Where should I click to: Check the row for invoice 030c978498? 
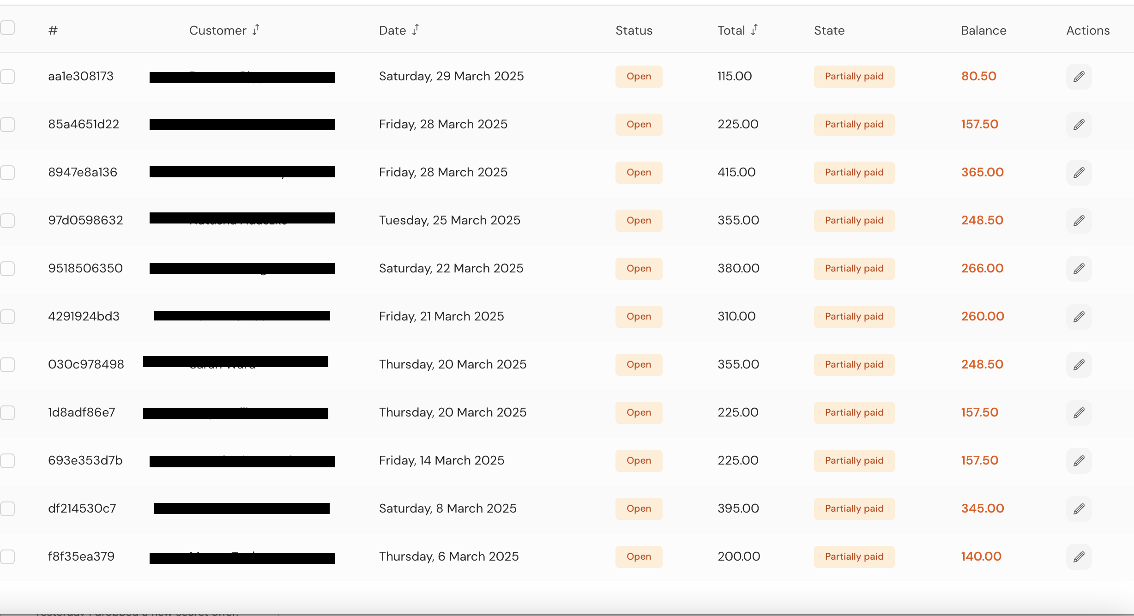[x=7, y=365]
